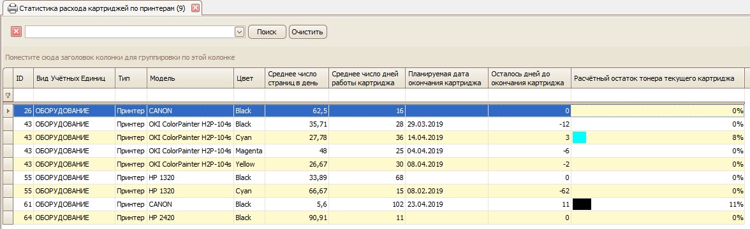The height and width of the screenshot is (229, 750).
Task: Sort by the ID column header
Action: (24, 78)
